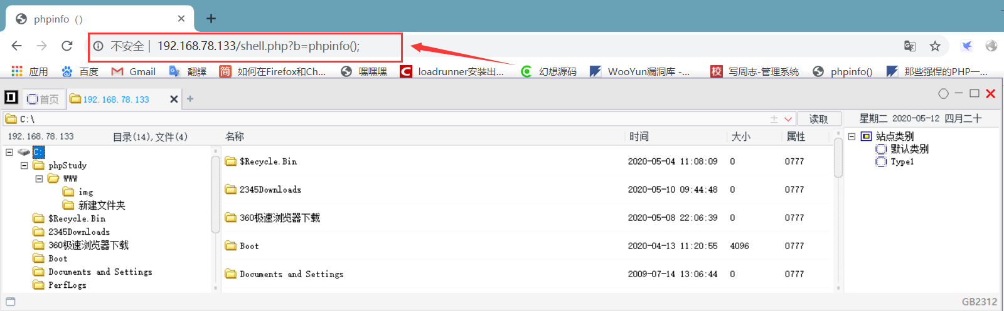The width and height of the screenshot is (1004, 311).
Task: Open the Gmail bookmark
Action: (133, 71)
